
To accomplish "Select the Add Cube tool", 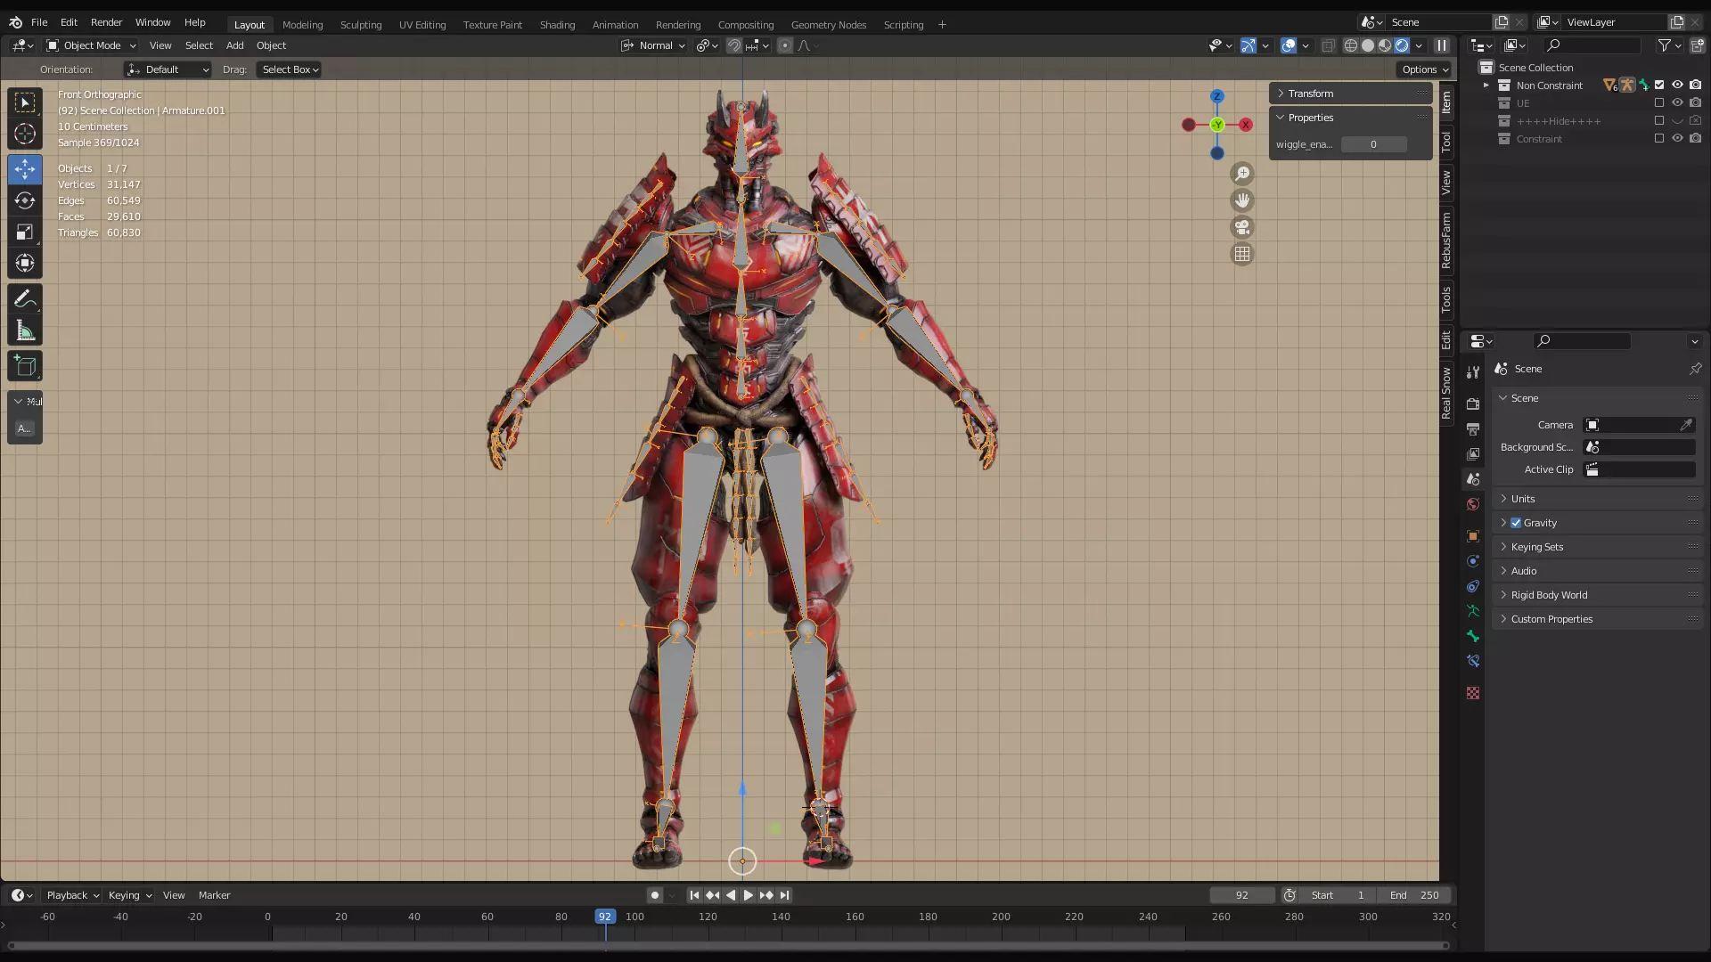I will click(x=25, y=366).
